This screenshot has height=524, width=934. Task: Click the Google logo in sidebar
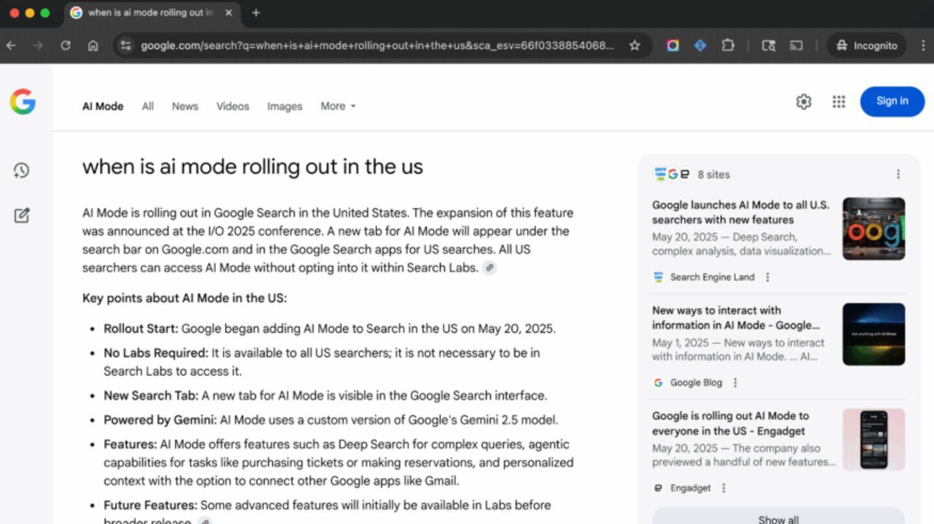(23, 102)
